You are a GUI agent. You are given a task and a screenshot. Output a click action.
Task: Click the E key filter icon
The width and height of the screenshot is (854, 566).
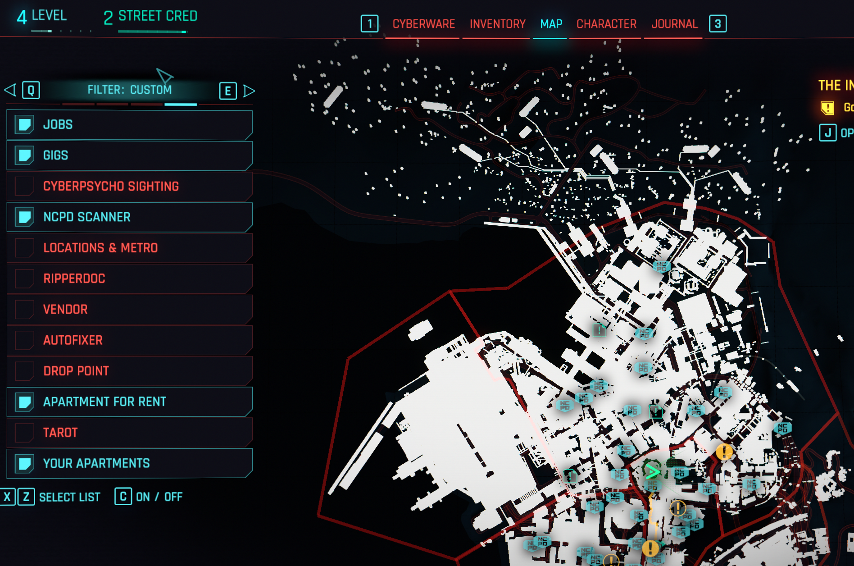(x=228, y=91)
